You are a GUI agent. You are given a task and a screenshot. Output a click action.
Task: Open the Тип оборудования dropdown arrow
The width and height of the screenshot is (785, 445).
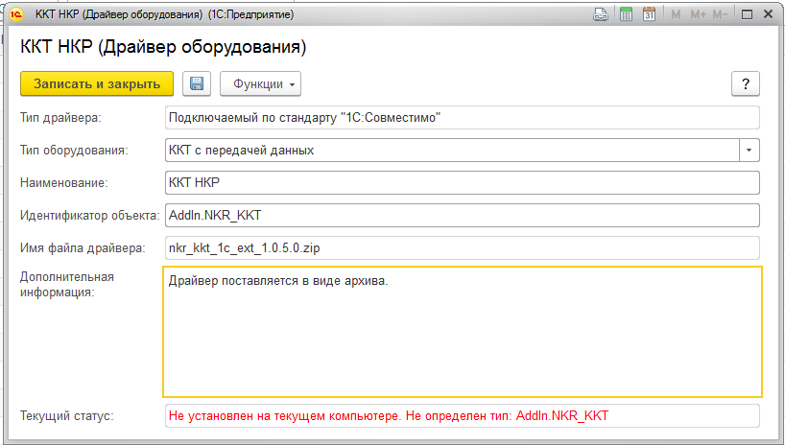pos(749,151)
